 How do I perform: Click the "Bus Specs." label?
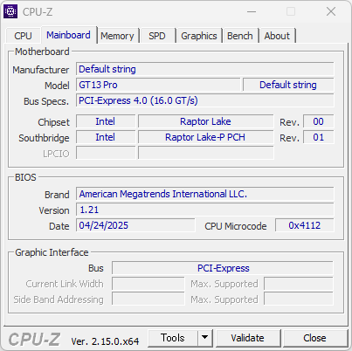(46, 101)
